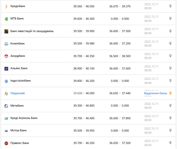Click Комінбанк rate 36.600 / 37.200
This screenshot has height=149, width=177.
(120, 44)
